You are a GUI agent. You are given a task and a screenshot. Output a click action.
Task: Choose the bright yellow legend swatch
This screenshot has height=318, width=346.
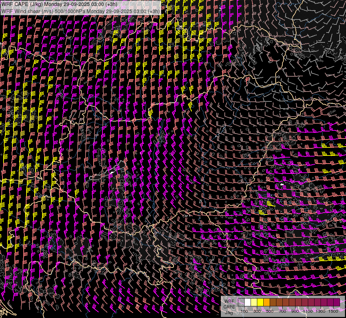tap(260, 302)
